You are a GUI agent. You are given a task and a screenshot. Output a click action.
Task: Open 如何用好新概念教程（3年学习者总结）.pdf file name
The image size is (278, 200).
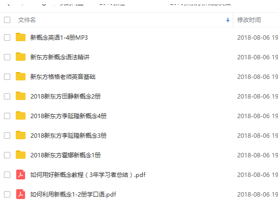pos(88,175)
